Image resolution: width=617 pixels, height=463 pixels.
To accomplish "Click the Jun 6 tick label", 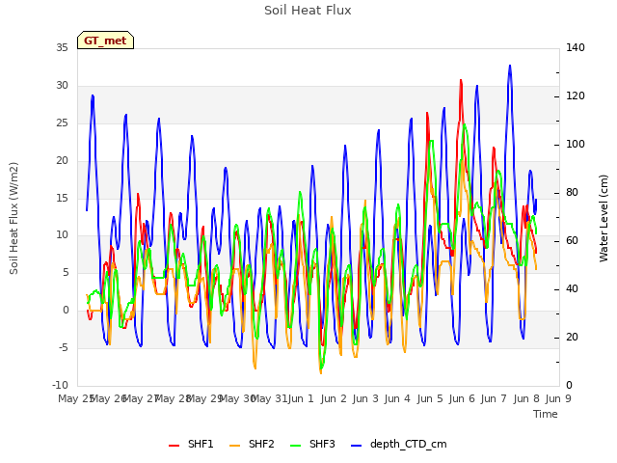I will click(462, 398).
